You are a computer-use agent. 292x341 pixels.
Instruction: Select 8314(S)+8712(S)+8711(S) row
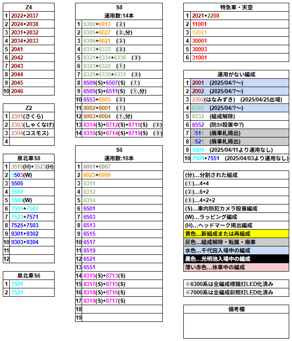coord(122,124)
